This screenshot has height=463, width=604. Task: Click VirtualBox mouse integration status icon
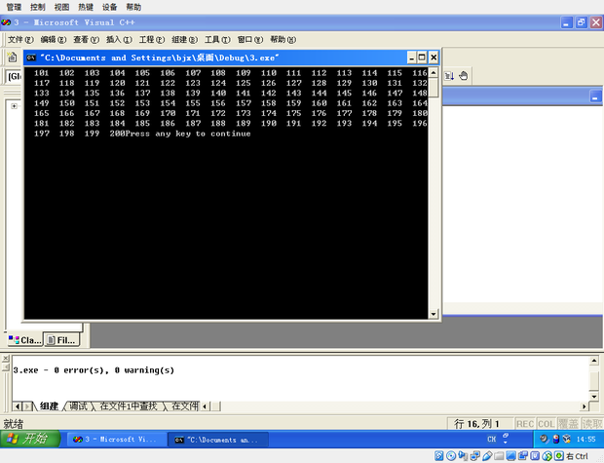547,456
